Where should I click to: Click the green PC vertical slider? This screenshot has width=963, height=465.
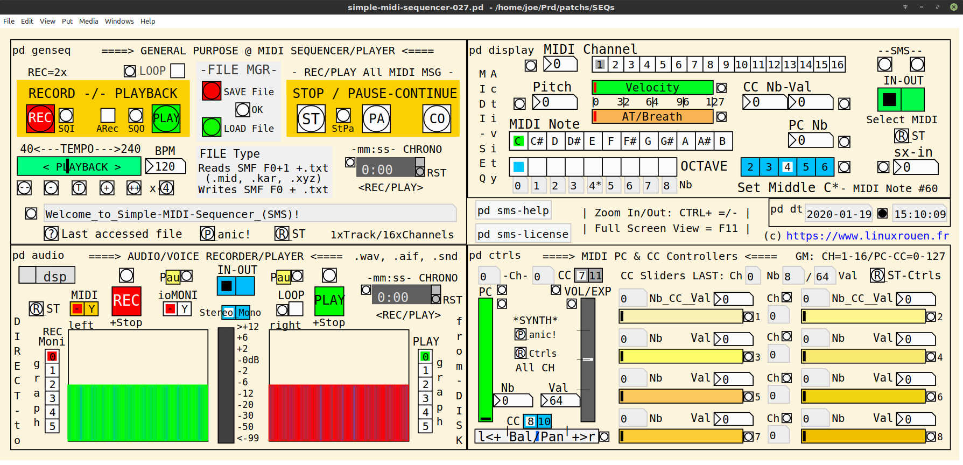coord(486,360)
